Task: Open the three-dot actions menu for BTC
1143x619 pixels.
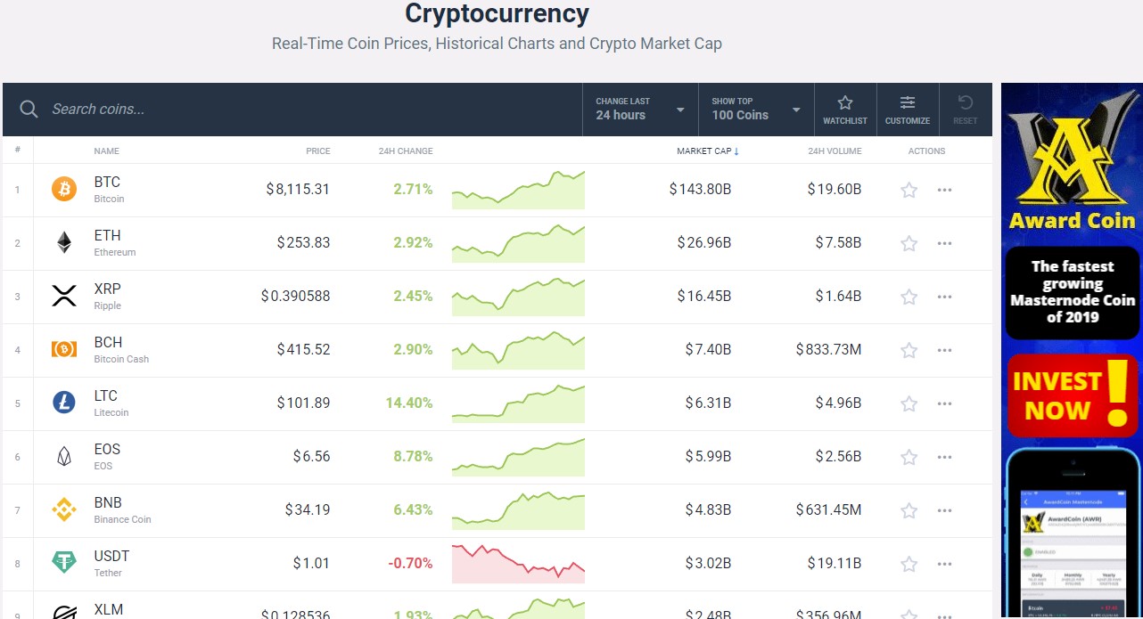Action: 945,190
